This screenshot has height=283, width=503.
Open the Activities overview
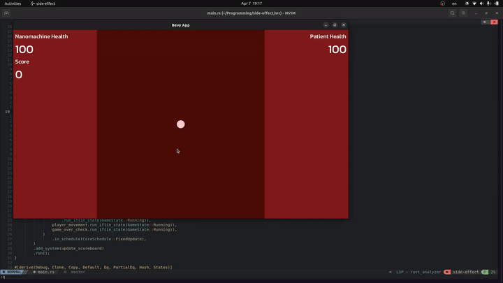coord(13,3)
